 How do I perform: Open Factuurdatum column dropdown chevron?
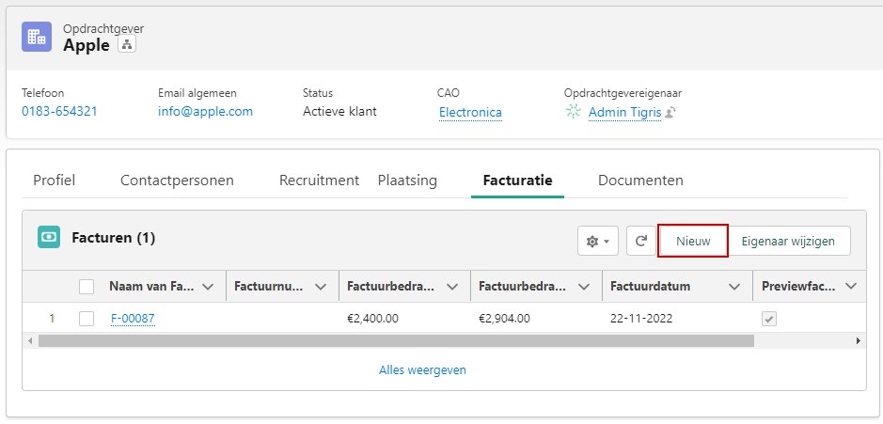tap(734, 287)
